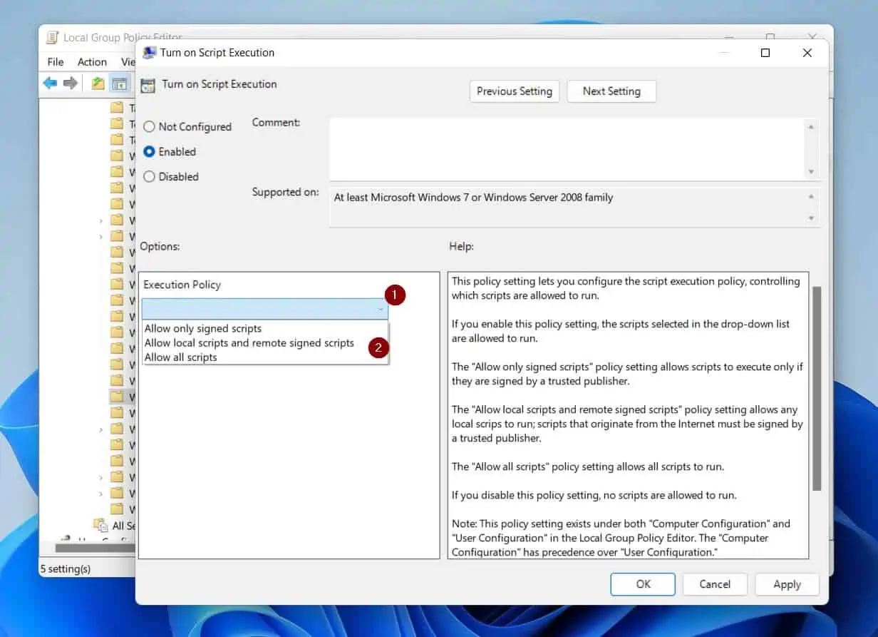Click the Supported on box scroll-up arrow
878x637 pixels.
(811, 197)
